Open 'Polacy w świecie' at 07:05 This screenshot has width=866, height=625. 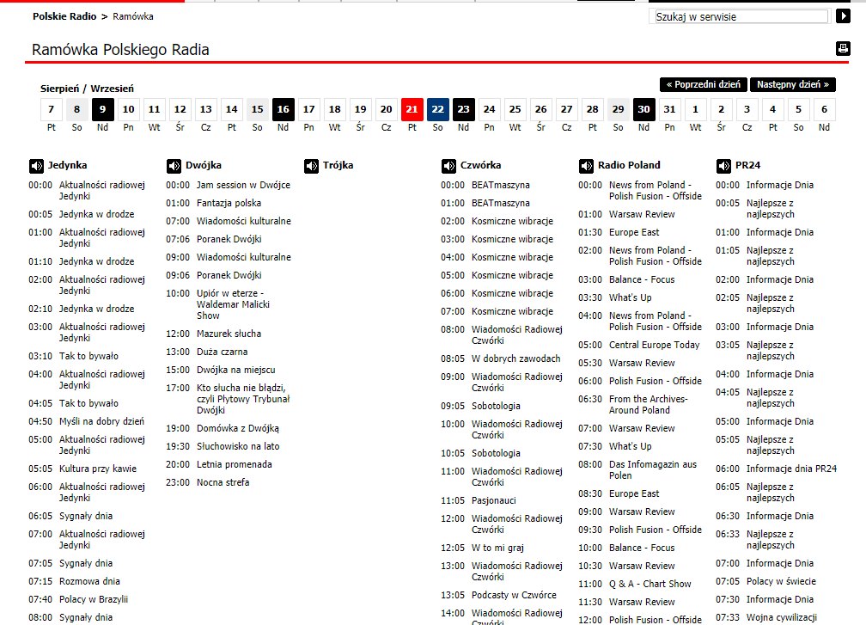[x=781, y=581]
